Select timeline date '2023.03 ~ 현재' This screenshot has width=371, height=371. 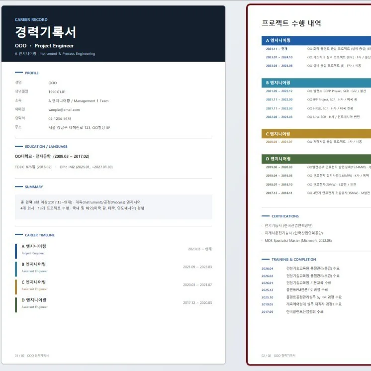point(200,249)
